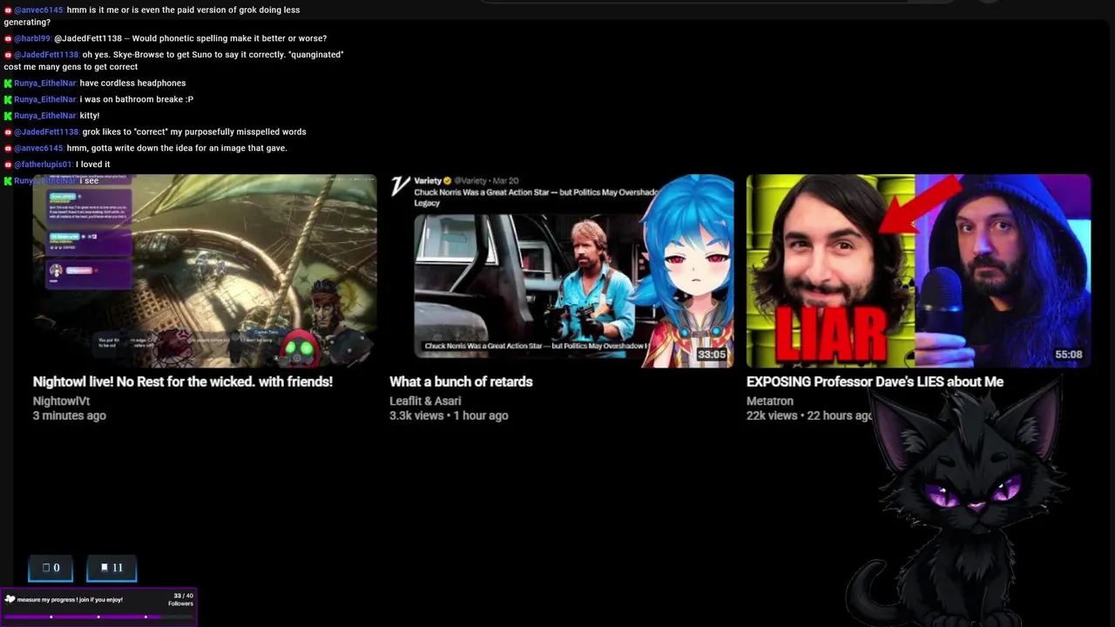Screen dimensions: 1115x627
Task: Click the icon inside the 0 counter box
Action: pyautogui.click(x=46, y=568)
